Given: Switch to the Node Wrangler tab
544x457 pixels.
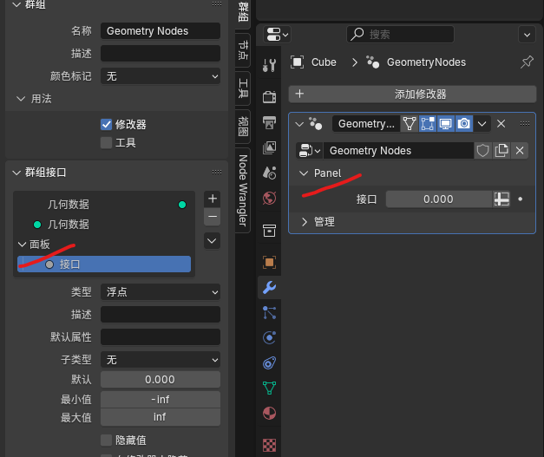Looking at the screenshot, I should coord(243,190).
